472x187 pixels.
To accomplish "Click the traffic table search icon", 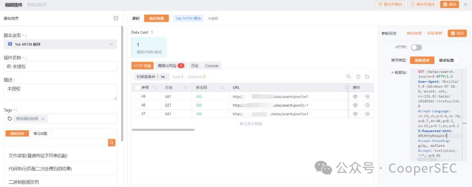I will (x=349, y=77).
